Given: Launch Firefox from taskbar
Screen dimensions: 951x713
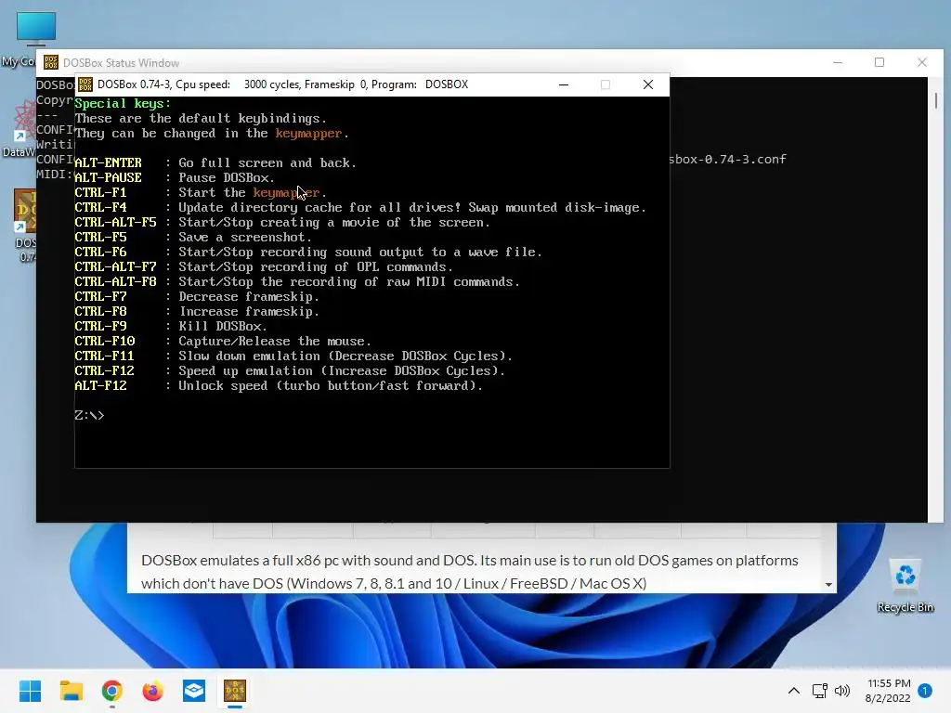Looking at the screenshot, I should (x=153, y=691).
